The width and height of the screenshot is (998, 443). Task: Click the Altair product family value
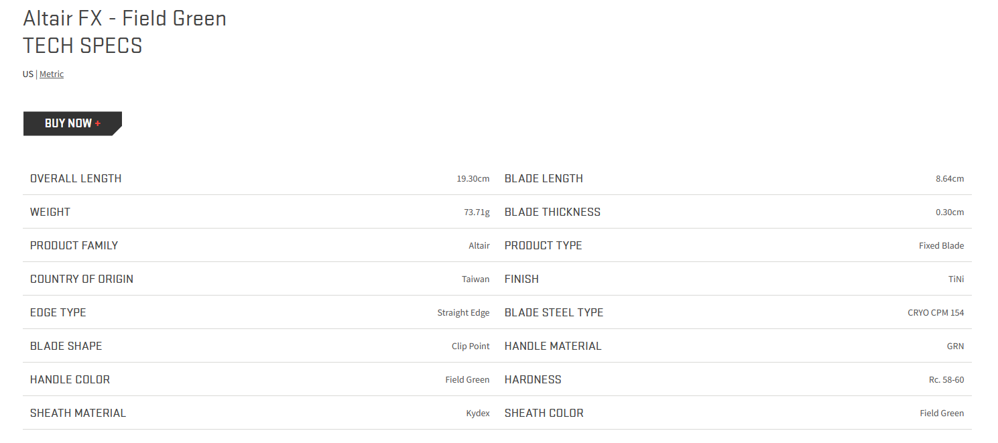[x=479, y=246]
